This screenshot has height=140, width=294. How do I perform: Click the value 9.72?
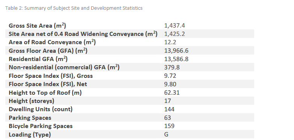[170, 76]
